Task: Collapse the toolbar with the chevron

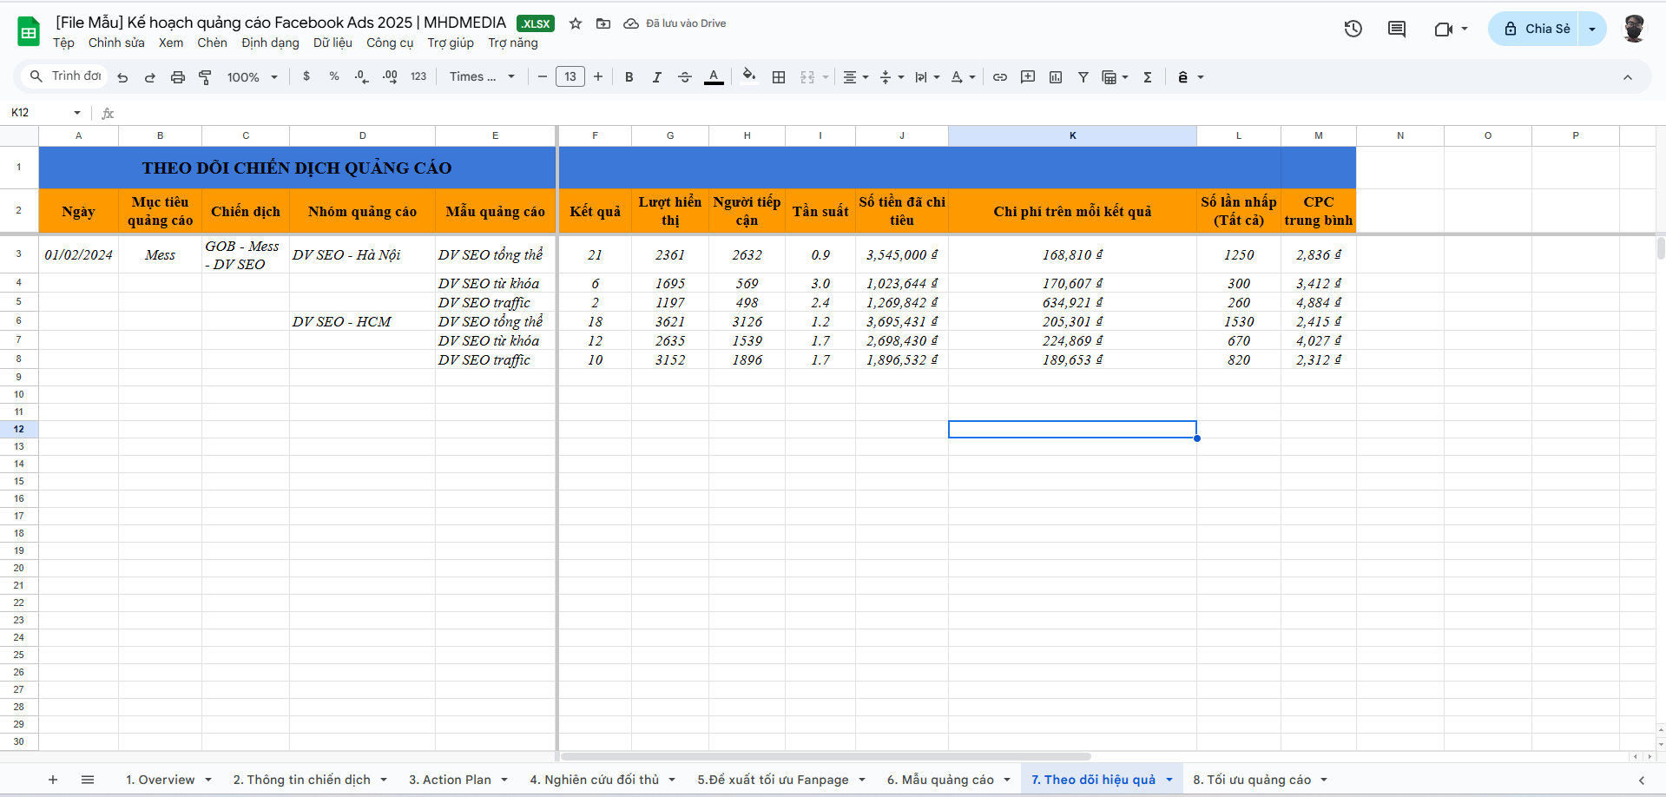Action: [1628, 77]
